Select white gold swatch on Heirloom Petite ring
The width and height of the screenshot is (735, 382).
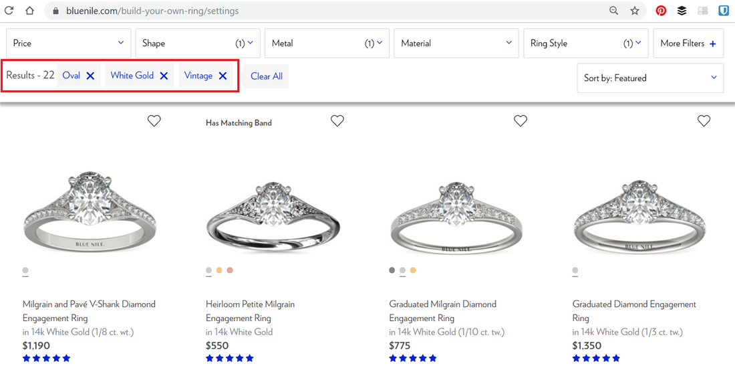208,270
